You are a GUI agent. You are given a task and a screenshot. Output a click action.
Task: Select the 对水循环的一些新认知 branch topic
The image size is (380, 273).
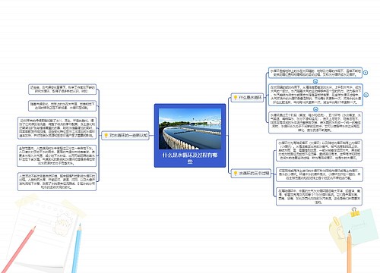coord(125,136)
